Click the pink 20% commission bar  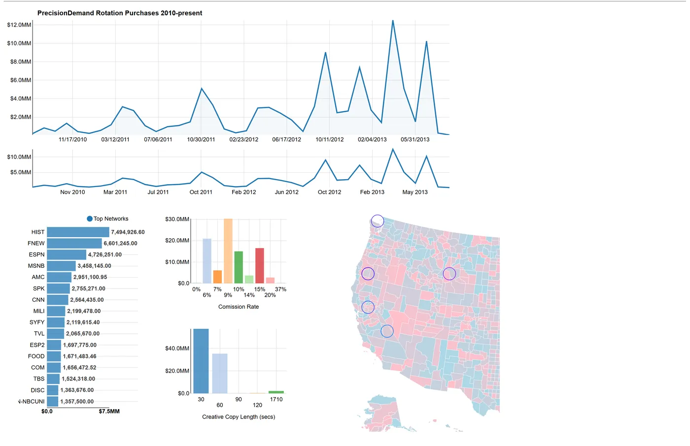[270, 281]
